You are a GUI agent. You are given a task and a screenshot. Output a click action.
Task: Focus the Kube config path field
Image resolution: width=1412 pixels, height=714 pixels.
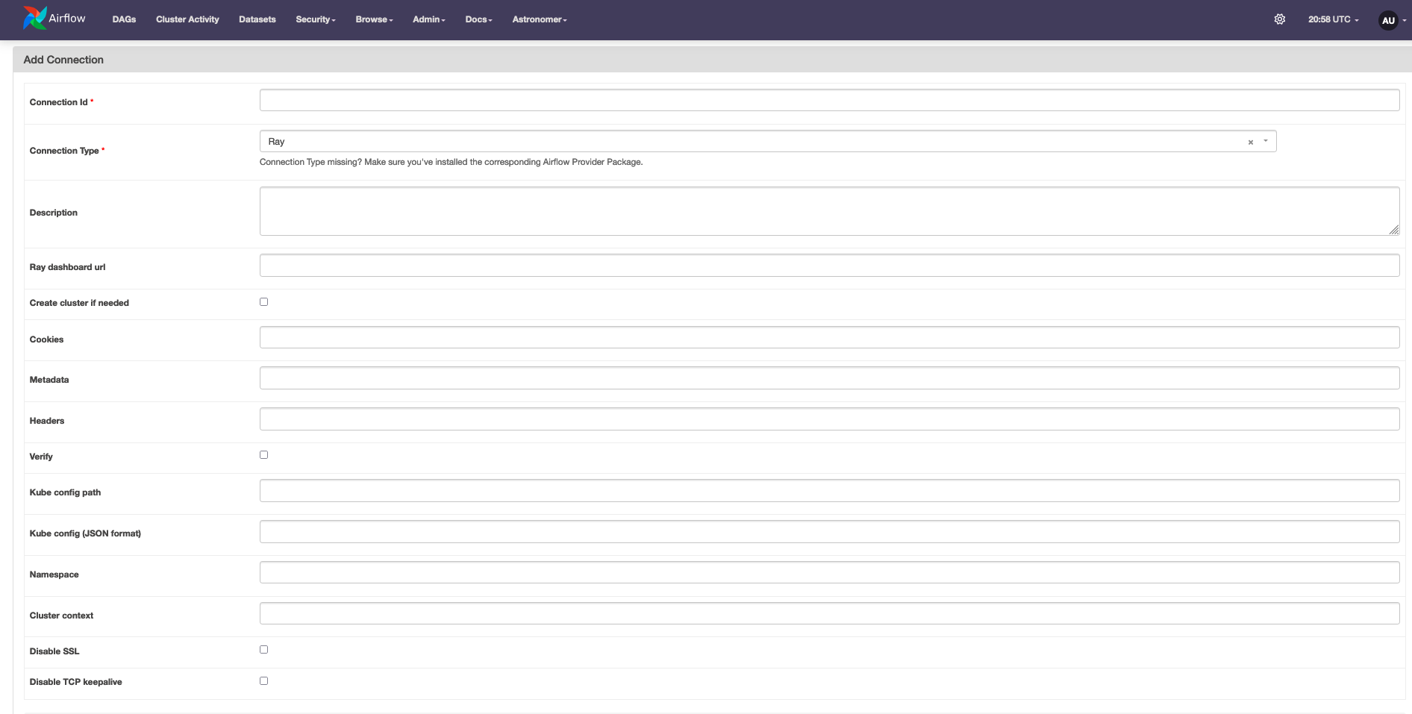click(x=829, y=491)
